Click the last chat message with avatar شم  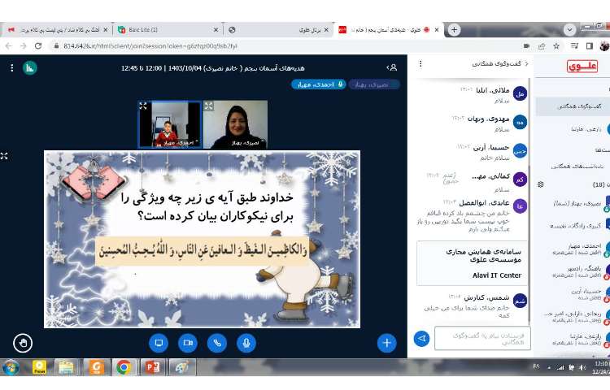474,306
